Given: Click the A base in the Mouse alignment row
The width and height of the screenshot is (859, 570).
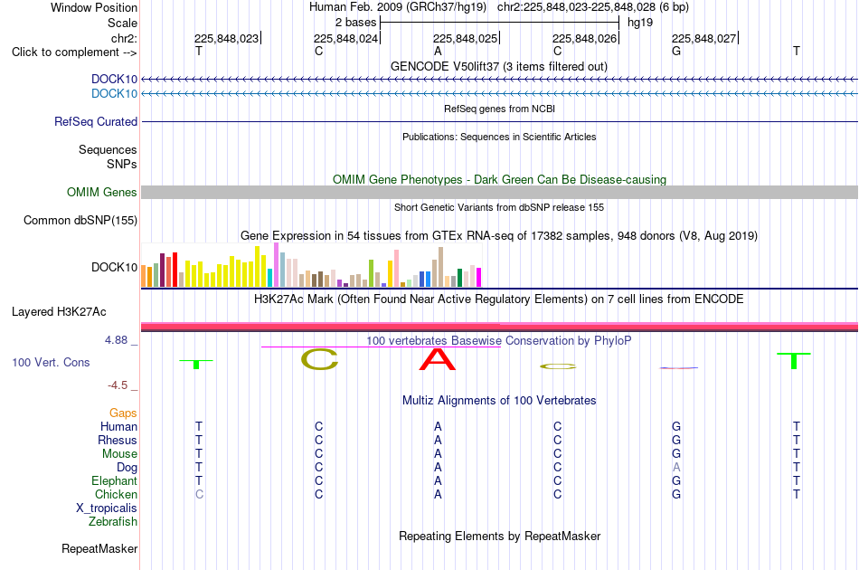Looking at the screenshot, I should point(438,454).
